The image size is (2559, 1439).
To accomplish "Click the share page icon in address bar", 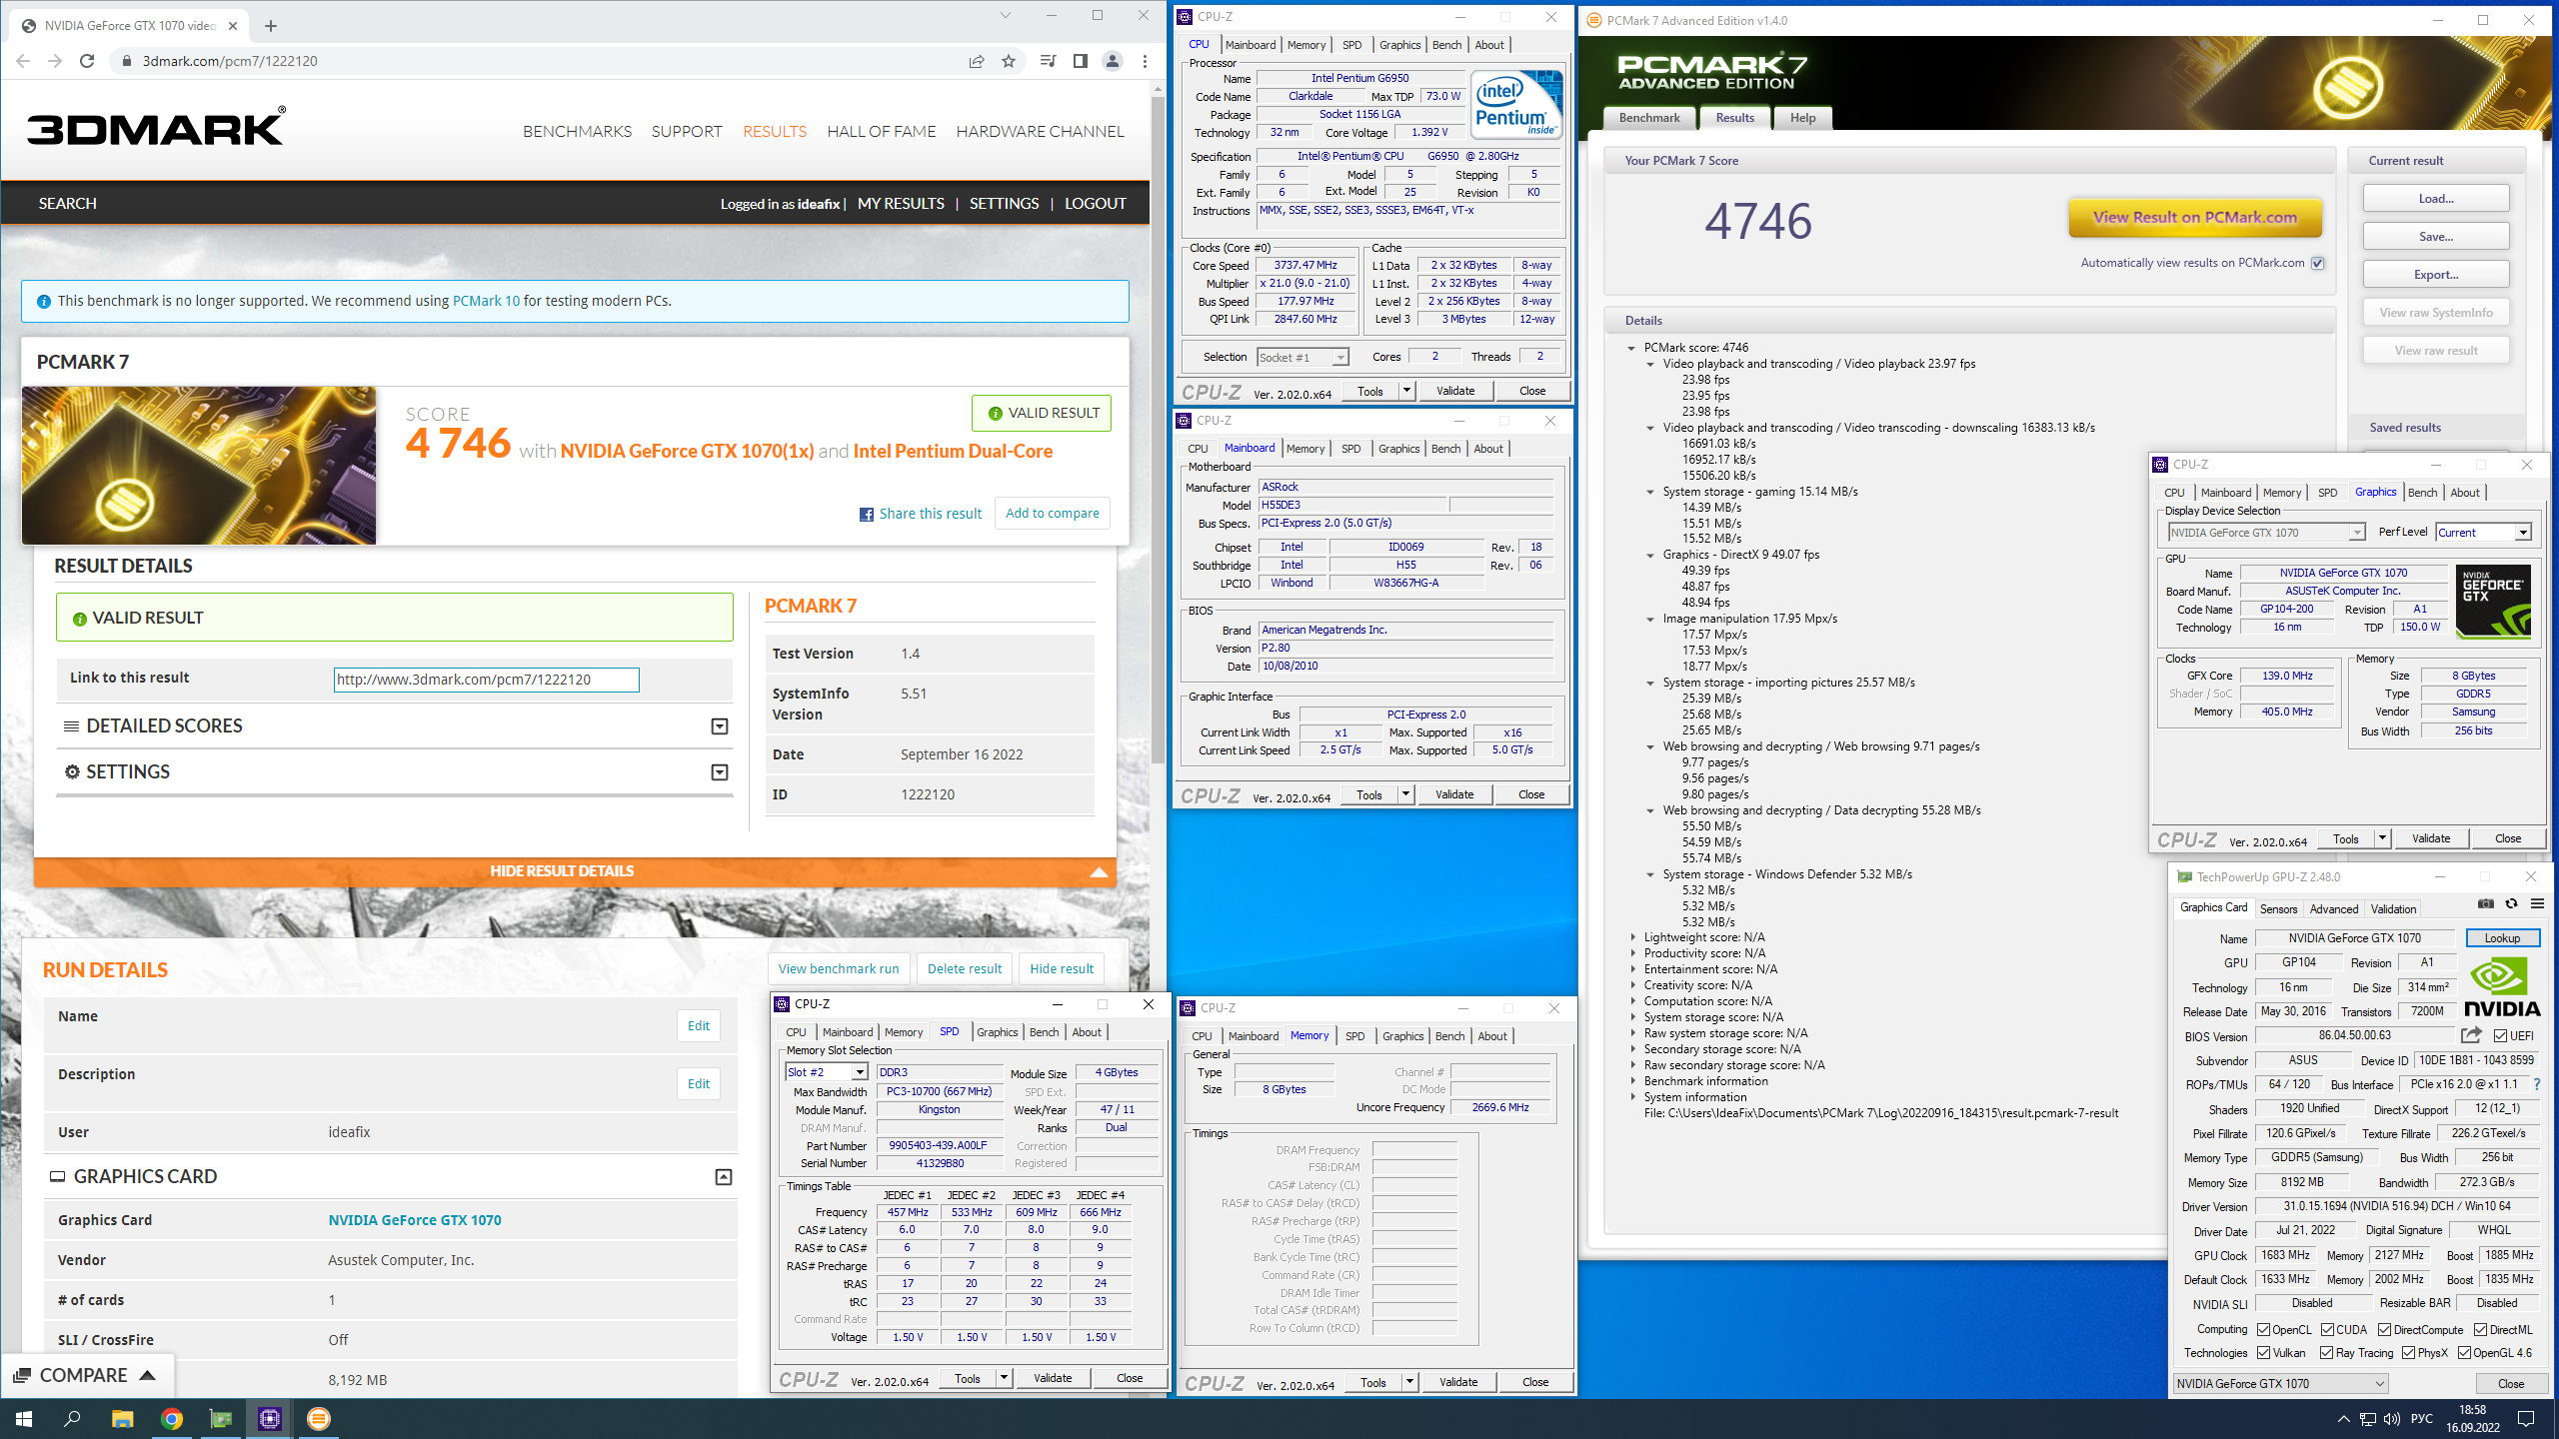I will pos(977,61).
